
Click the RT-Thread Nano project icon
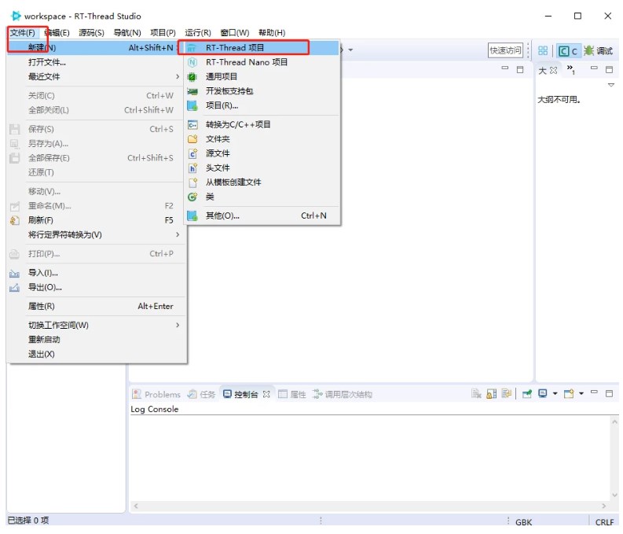(x=192, y=62)
